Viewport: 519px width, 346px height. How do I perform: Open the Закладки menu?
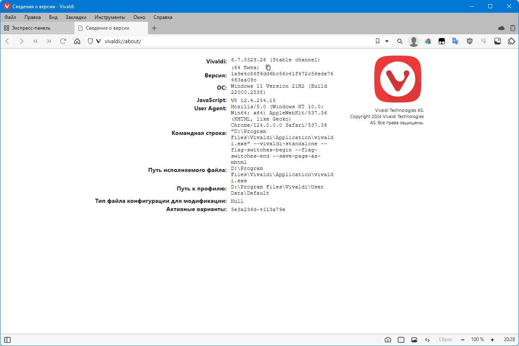point(76,17)
